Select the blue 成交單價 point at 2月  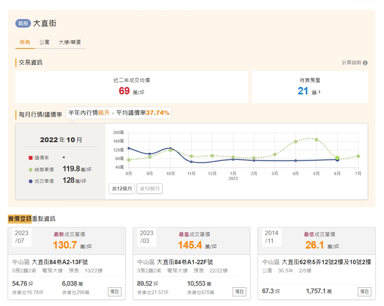point(254,160)
